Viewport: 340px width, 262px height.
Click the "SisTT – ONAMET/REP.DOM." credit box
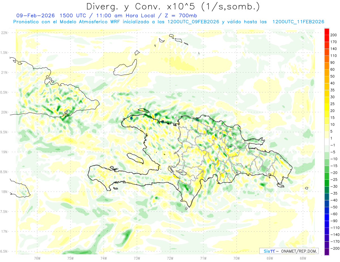[x=289, y=251]
